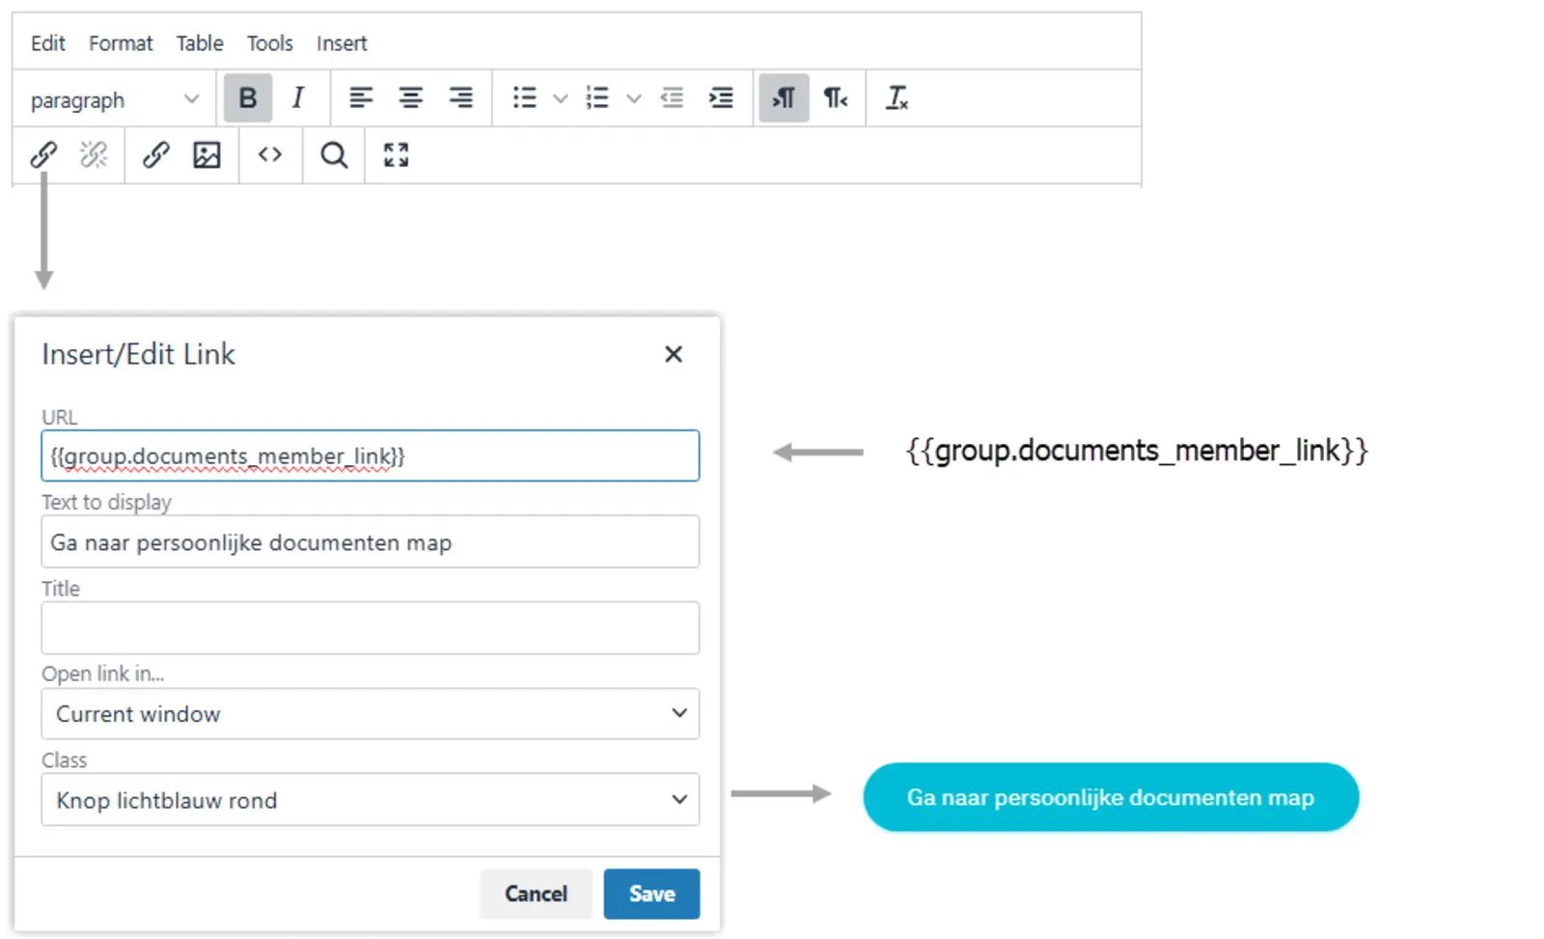Open the Table menu
This screenshot has height=939, width=1544.
[200, 43]
